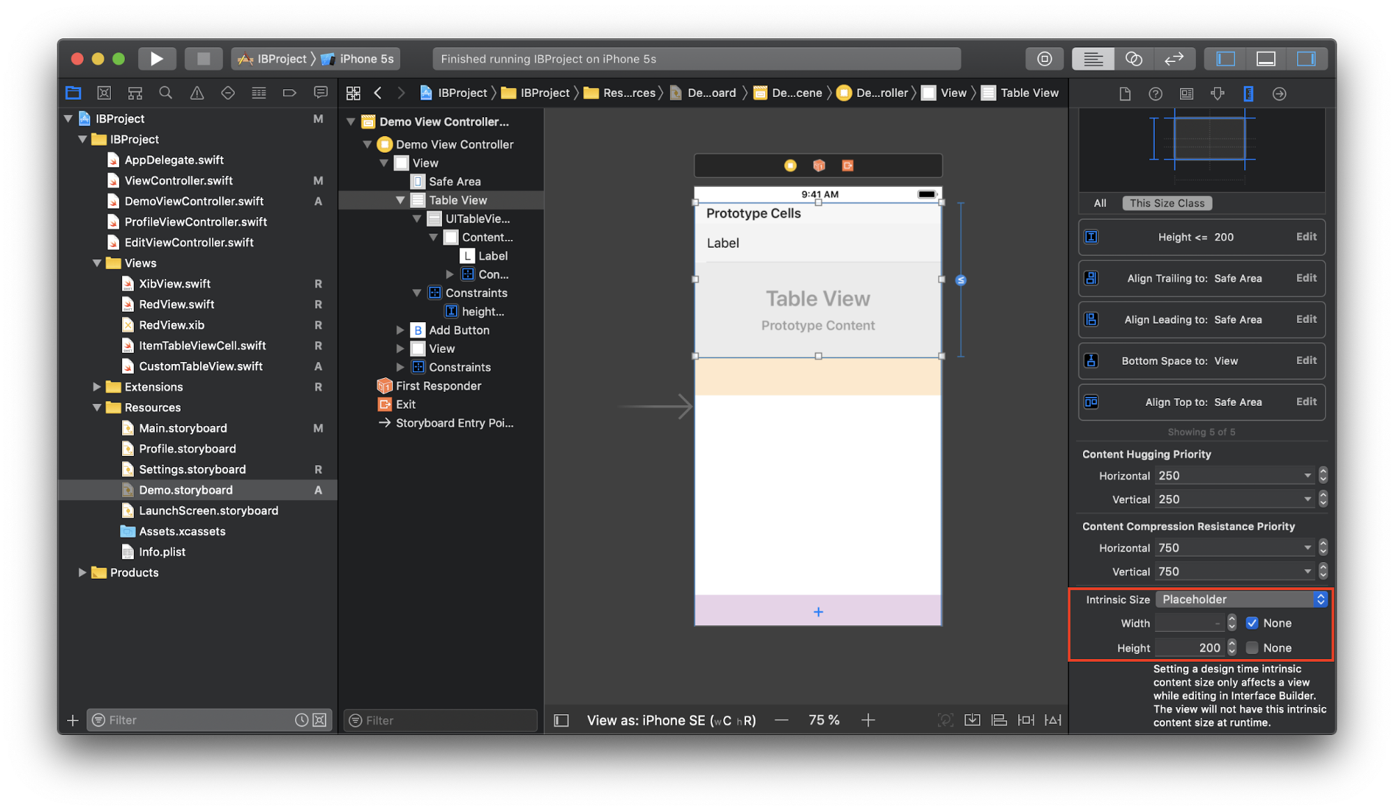Image resolution: width=1394 pixels, height=811 pixels.
Task: Open the File inspector
Action: click(1125, 93)
